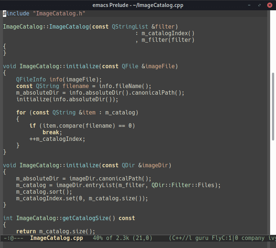Minimize the emacs Prelude window
Image resolution: width=276 pixels, height=248 pixels.
pyautogui.click(x=249, y=5)
